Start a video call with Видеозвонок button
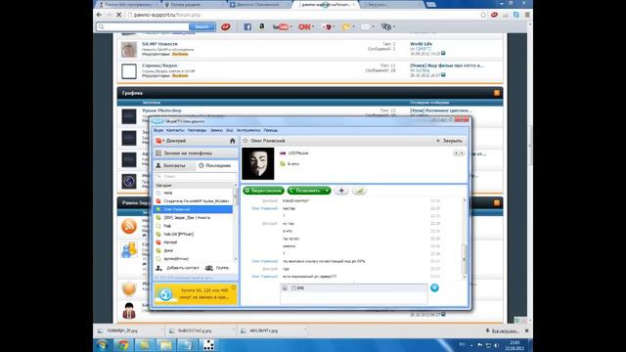The width and height of the screenshot is (626, 352). (263, 191)
